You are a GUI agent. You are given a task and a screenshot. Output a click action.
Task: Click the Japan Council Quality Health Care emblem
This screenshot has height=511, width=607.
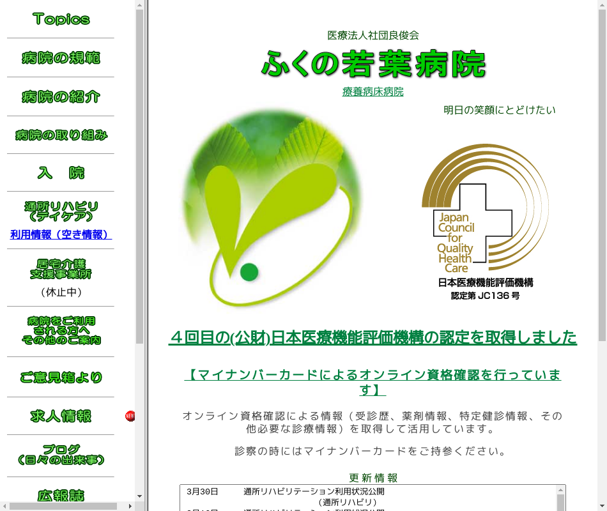484,220
